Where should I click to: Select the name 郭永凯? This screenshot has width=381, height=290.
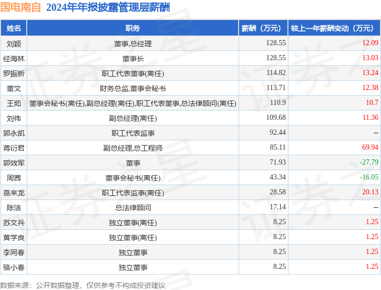[x=14, y=134]
